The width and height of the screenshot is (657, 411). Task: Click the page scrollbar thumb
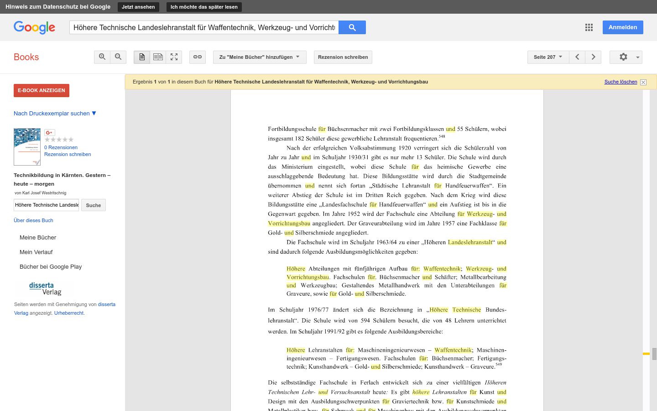click(x=654, y=354)
